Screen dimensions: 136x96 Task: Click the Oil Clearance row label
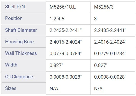24,77
